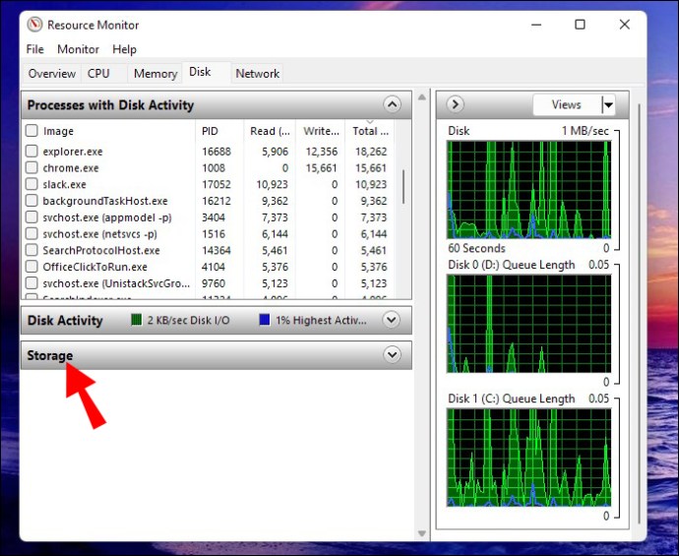The width and height of the screenshot is (679, 556).
Task: Check the SearchProtocolHost.exe box
Action: coord(31,250)
